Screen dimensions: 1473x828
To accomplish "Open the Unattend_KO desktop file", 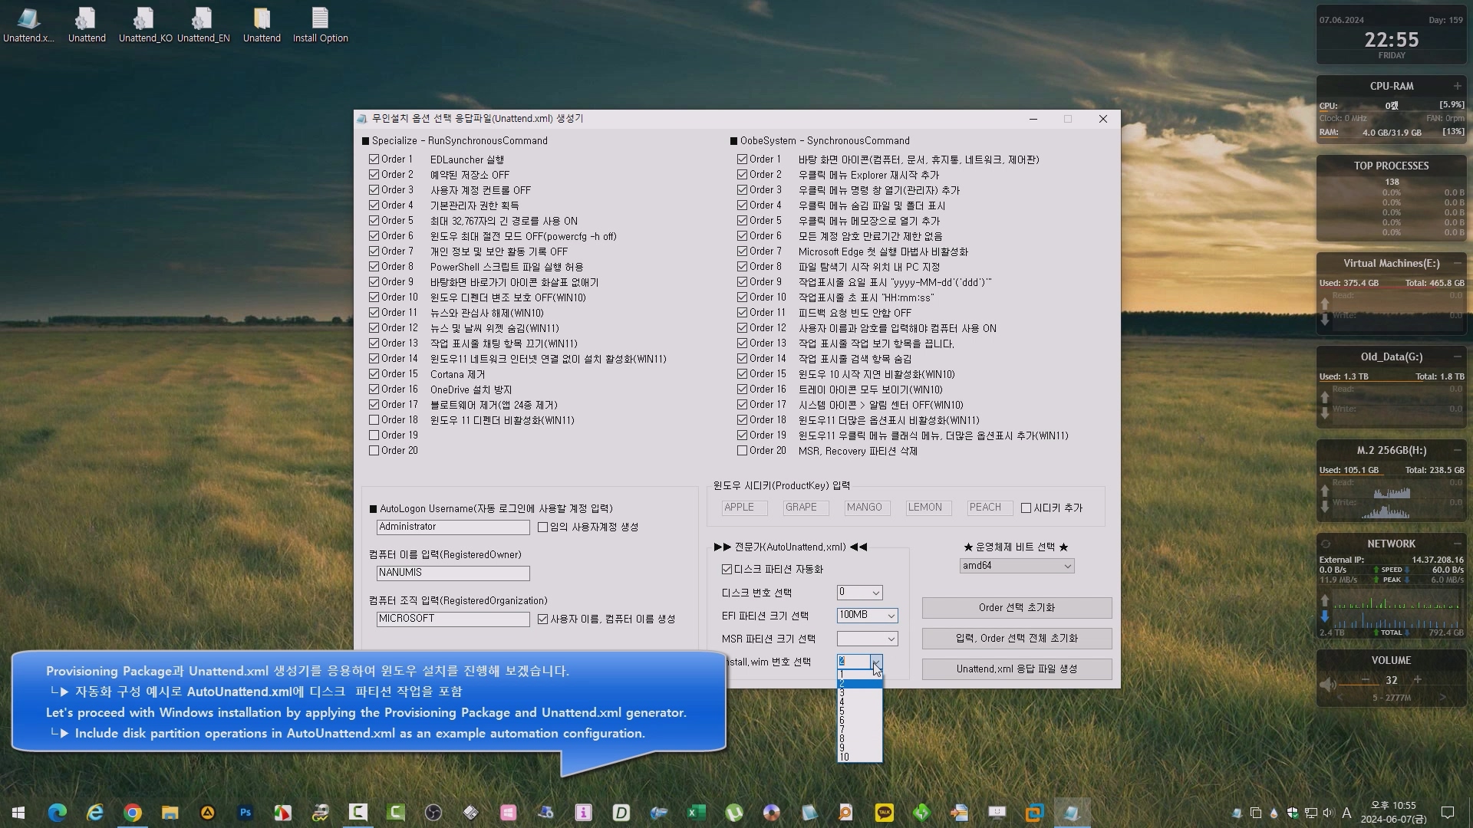I will [145, 25].
